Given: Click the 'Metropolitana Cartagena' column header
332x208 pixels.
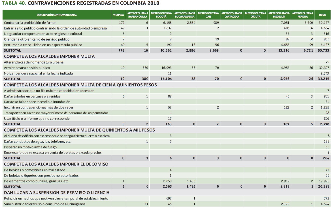Looking at the screenshot, I should [232, 15].
